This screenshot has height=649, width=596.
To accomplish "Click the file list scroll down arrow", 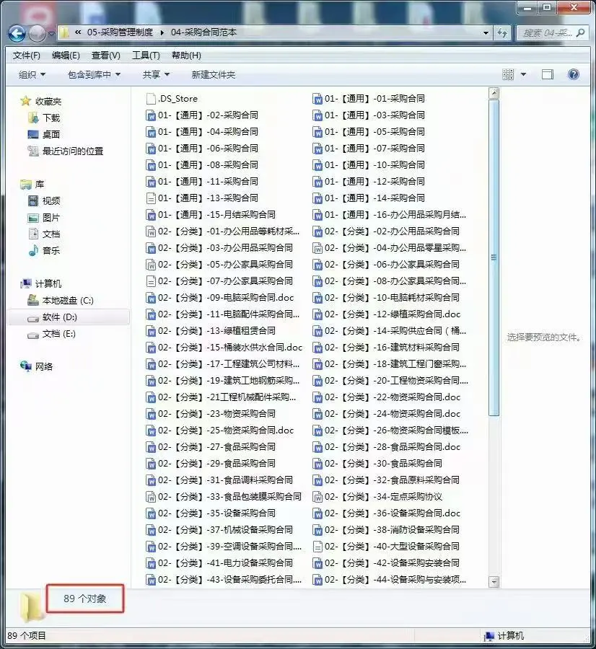I will (494, 581).
